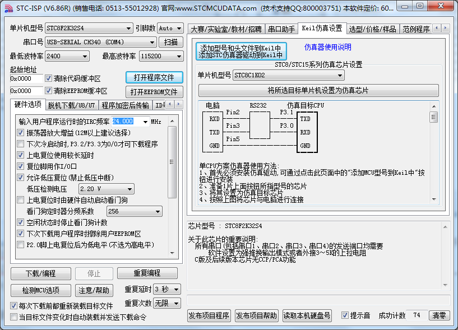
Task: Switch to 程序加密后传输 tab
Action: (x=125, y=105)
